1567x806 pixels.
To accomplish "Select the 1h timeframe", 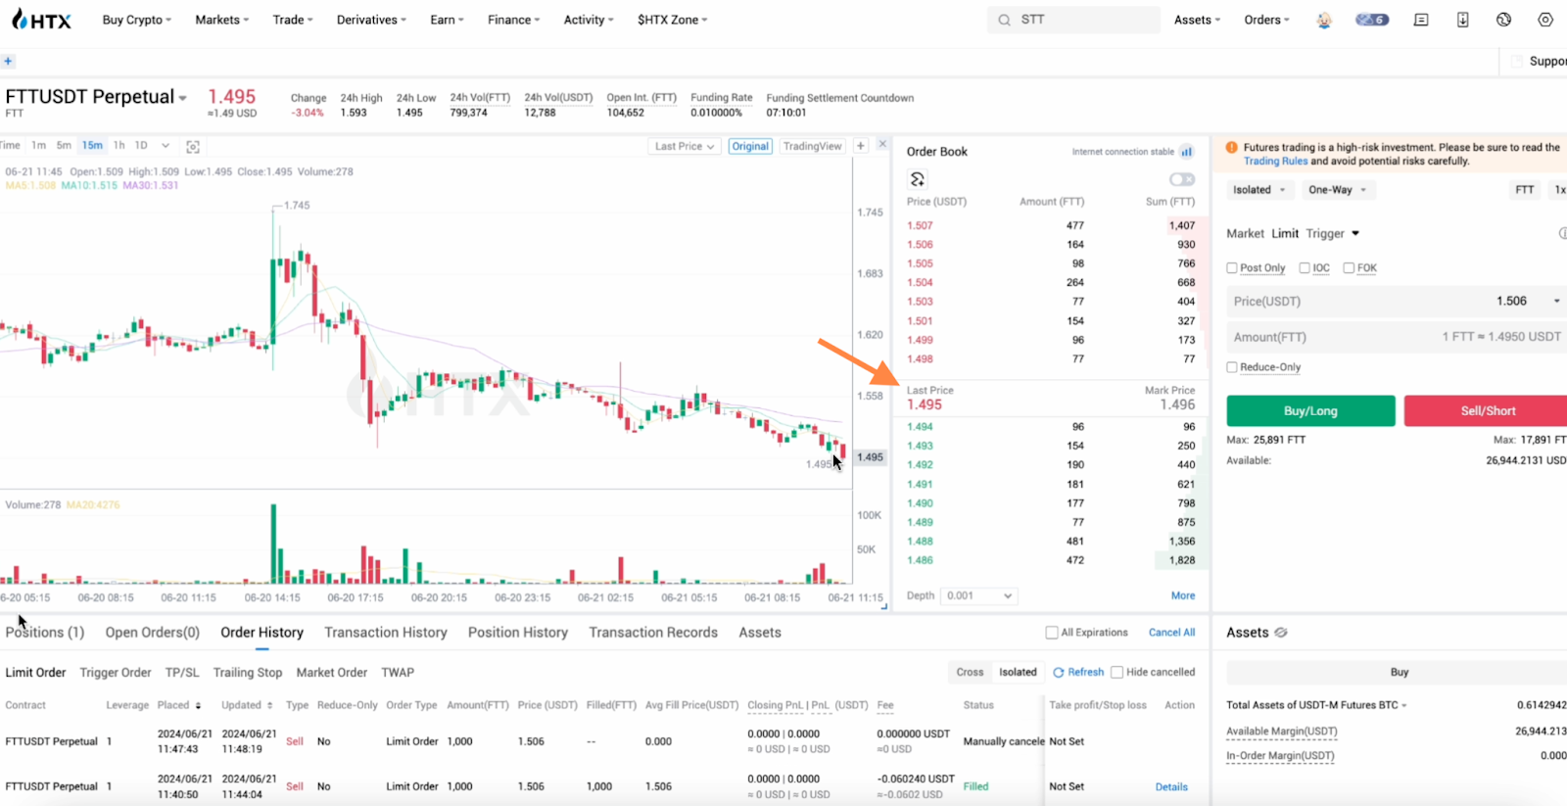I will tap(119, 145).
